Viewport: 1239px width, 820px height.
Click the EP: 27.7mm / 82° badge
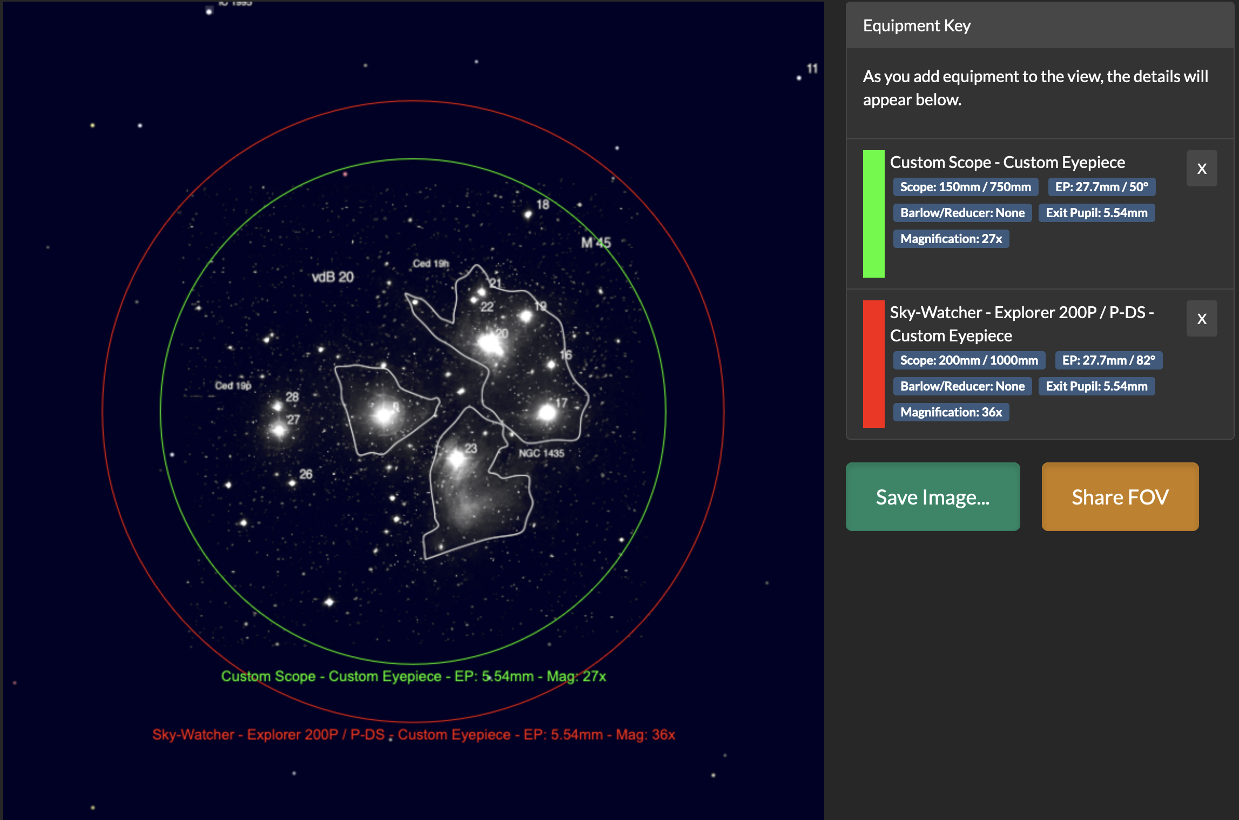click(x=1108, y=360)
